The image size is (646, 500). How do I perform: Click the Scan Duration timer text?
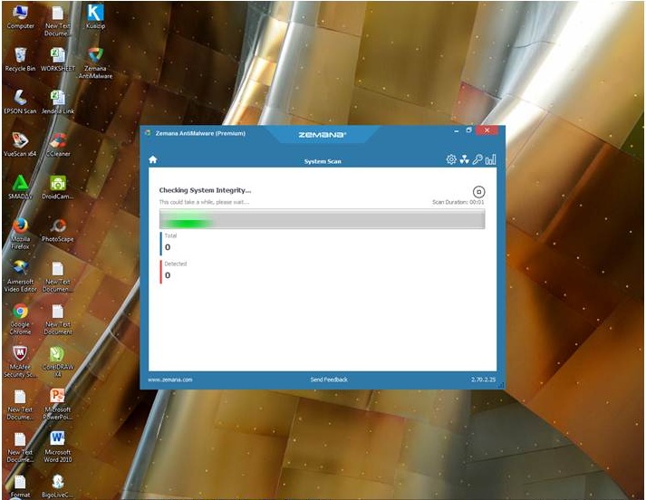click(x=458, y=202)
